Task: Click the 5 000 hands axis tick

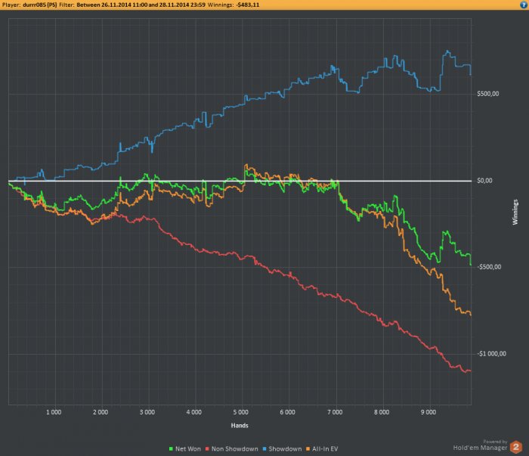Action: [241, 412]
